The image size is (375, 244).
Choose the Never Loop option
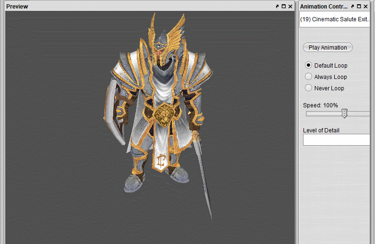309,88
